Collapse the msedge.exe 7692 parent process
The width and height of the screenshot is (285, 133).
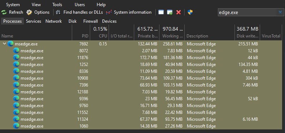[5, 44]
